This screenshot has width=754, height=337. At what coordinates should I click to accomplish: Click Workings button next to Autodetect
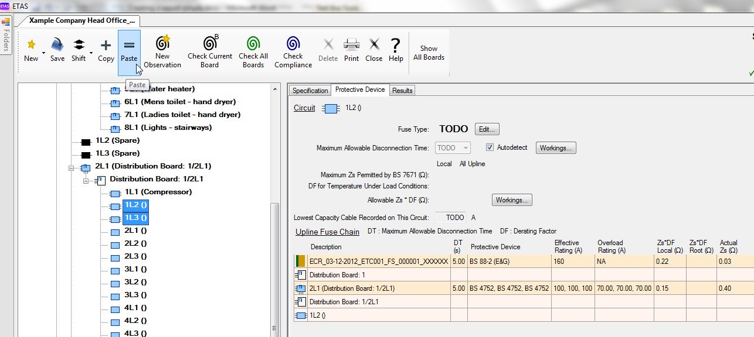(556, 148)
